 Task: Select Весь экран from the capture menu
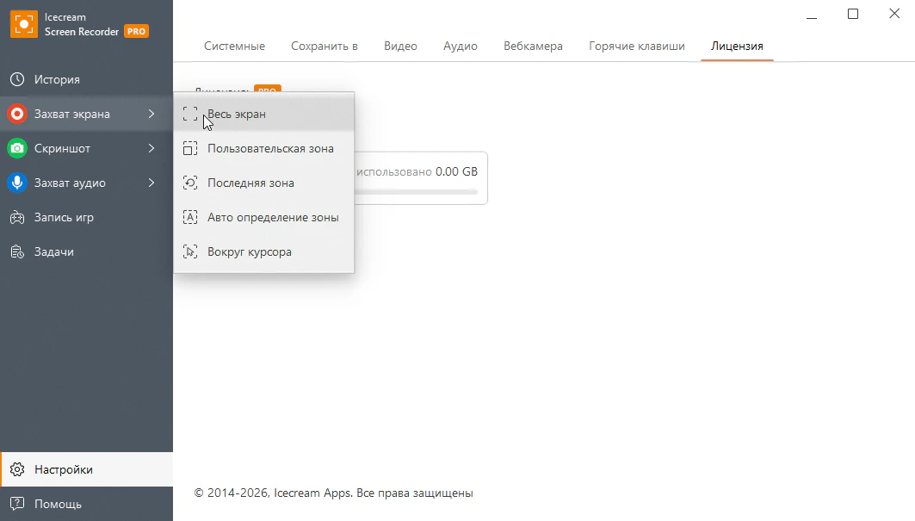point(236,114)
